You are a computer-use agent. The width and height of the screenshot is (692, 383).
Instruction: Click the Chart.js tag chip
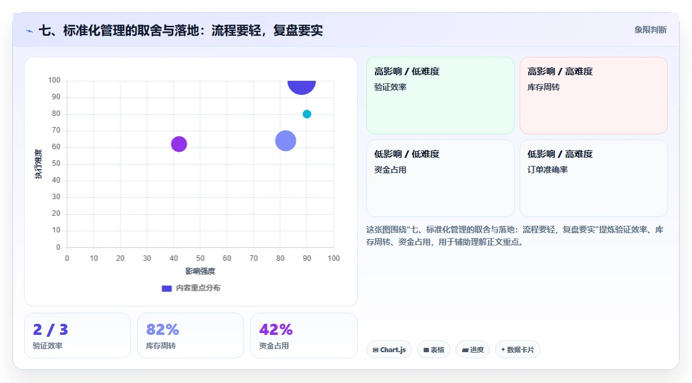point(389,350)
